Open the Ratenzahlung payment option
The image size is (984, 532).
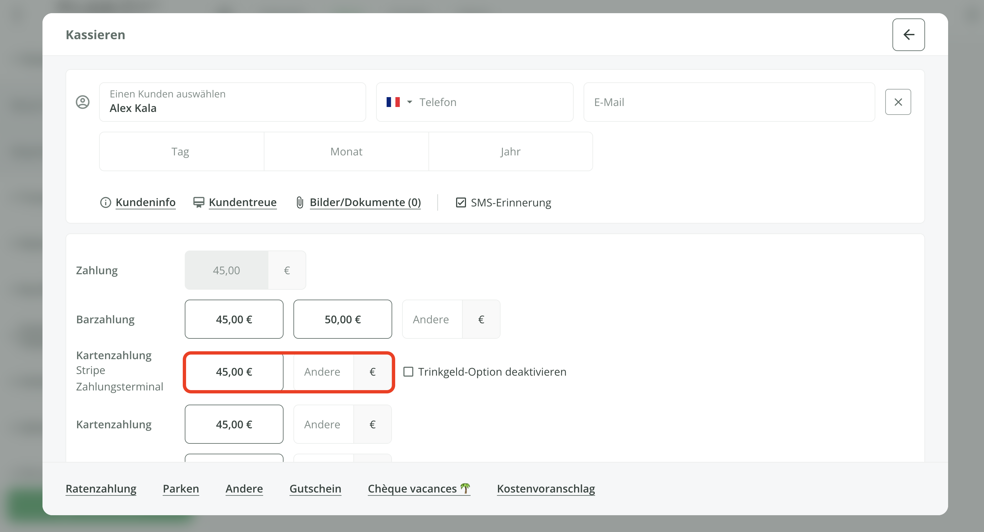[x=101, y=489]
